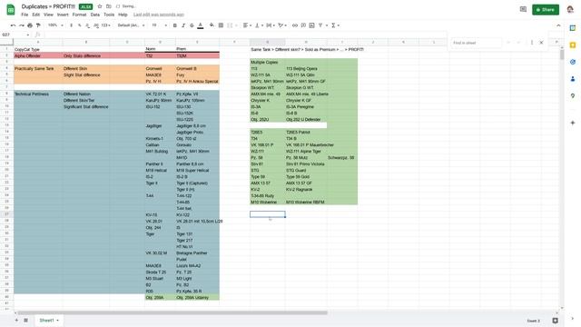Toggle bold formatting
This screenshot has width=581, height=327.
pos(175,25)
